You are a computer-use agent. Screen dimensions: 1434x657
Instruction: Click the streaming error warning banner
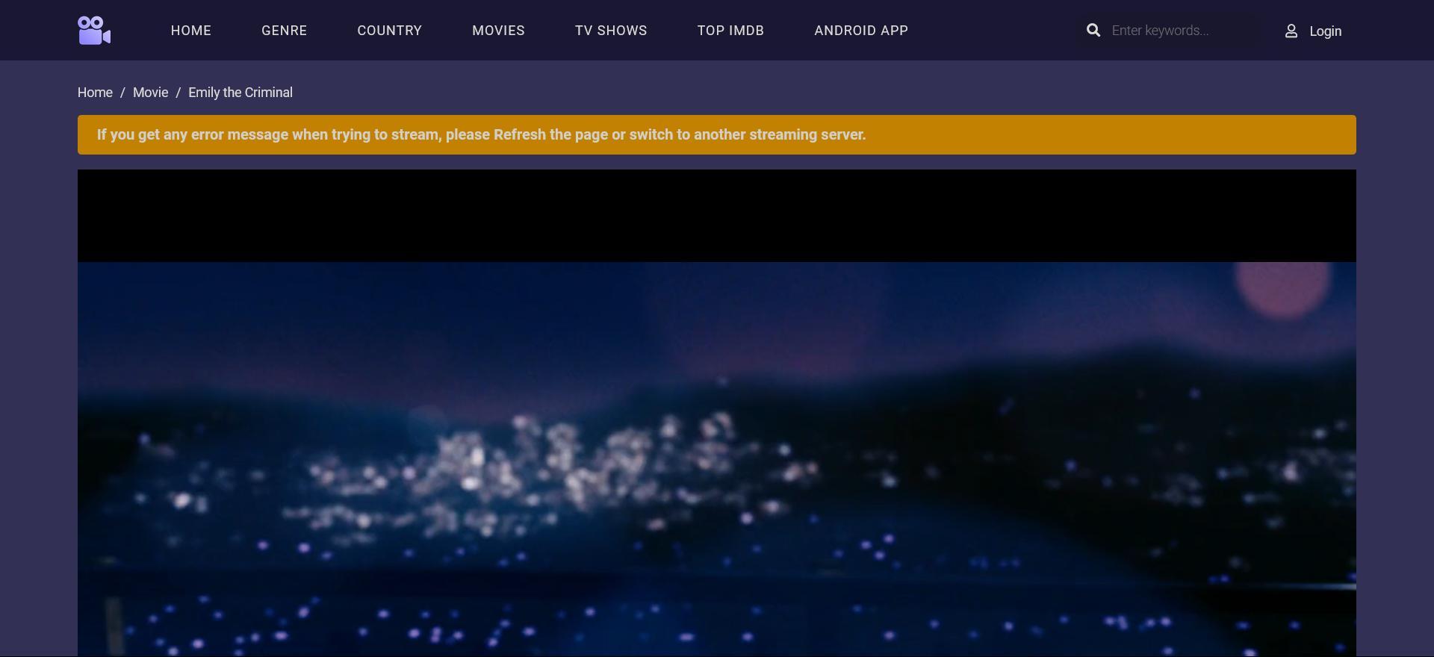717,135
